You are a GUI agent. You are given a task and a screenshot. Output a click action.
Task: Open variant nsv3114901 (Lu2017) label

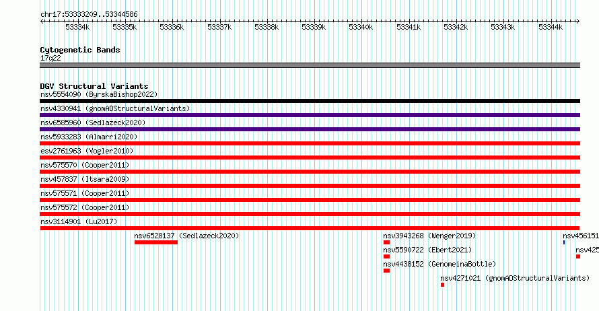click(79, 221)
